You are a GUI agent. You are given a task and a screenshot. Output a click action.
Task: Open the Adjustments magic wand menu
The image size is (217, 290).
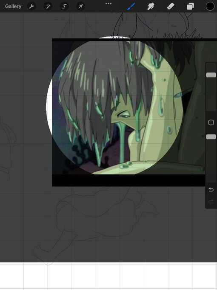tap(48, 6)
